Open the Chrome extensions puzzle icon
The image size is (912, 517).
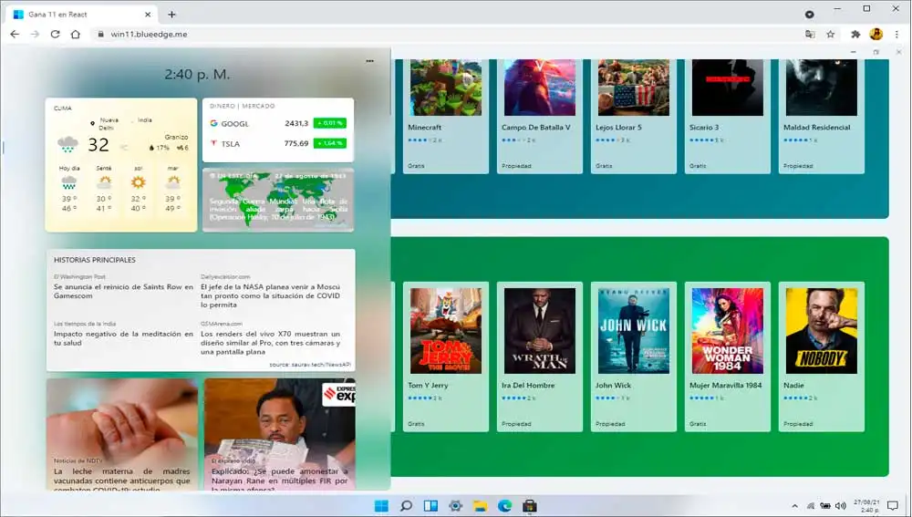[855, 34]
